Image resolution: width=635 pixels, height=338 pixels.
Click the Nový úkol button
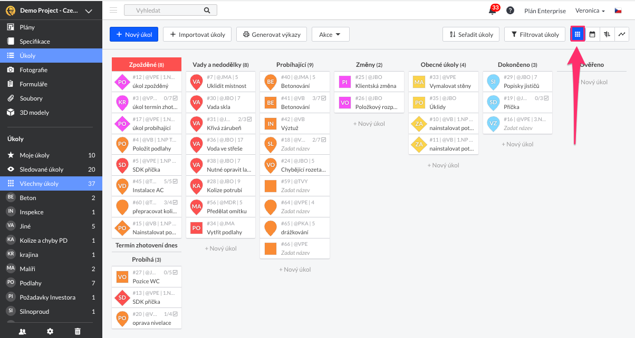tap(133, 35)
